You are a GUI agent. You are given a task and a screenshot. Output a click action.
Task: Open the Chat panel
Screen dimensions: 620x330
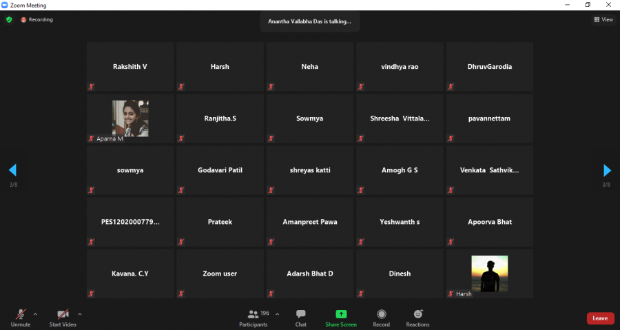[x=301, y=315]
